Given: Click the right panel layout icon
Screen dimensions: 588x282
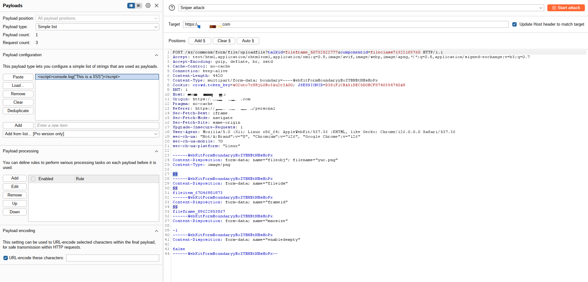Looking at the screenshot, I should [x=139, y=6].
